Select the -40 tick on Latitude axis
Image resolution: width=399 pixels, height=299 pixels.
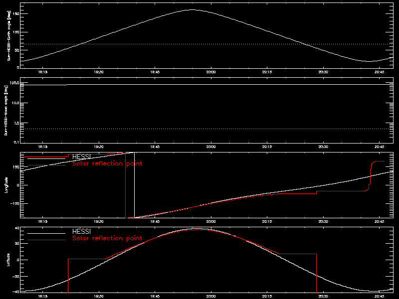16,292
